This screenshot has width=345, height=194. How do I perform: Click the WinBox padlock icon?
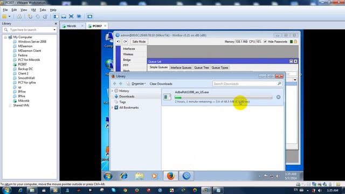pyautogui.click(x=295, y=41)
